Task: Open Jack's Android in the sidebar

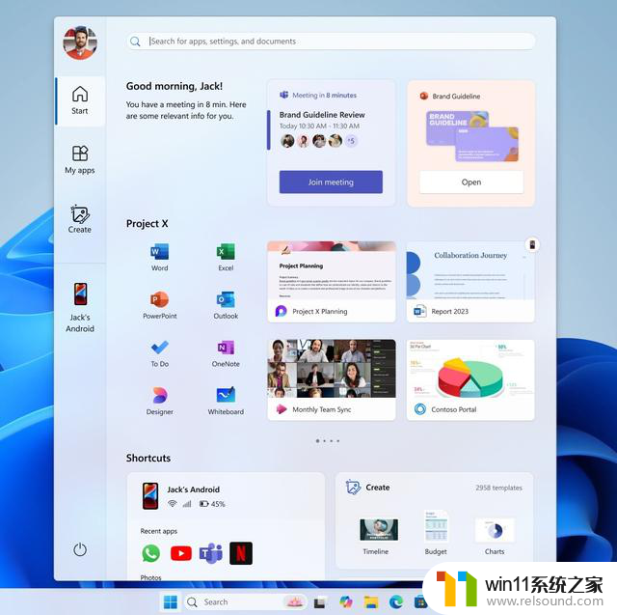Action: [x=80, y=307]
